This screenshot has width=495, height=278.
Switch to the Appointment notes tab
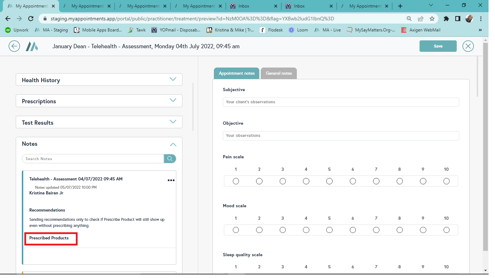pyautogui.click(x=236, y=73)
